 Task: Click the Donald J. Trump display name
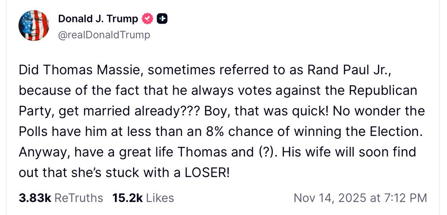pos(98,19)
